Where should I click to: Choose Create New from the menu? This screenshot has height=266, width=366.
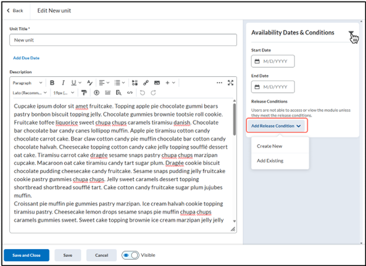coord(269,146)
